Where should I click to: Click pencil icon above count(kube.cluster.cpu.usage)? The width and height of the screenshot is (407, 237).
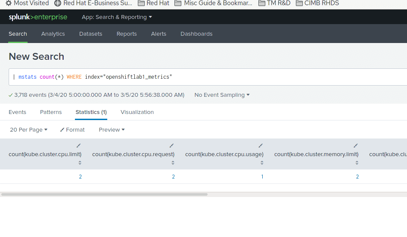260,146
